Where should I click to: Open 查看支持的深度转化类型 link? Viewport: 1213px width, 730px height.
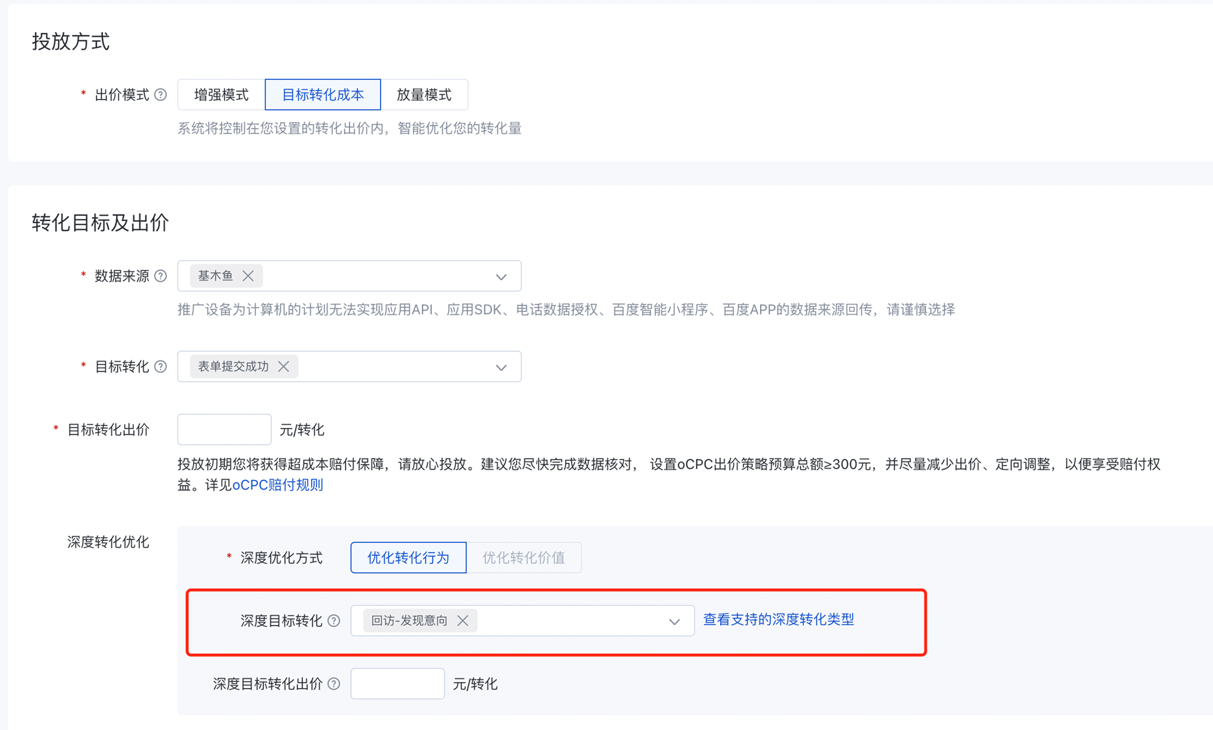point(778,620)
